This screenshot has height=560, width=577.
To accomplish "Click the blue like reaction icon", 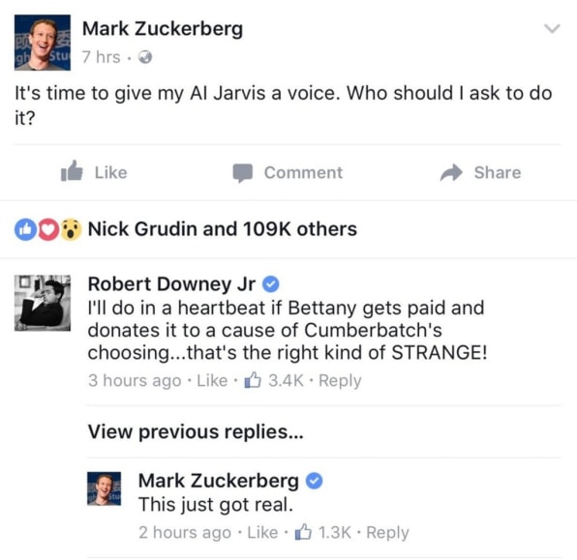I will pyautogui.click(x=25, y=229).
